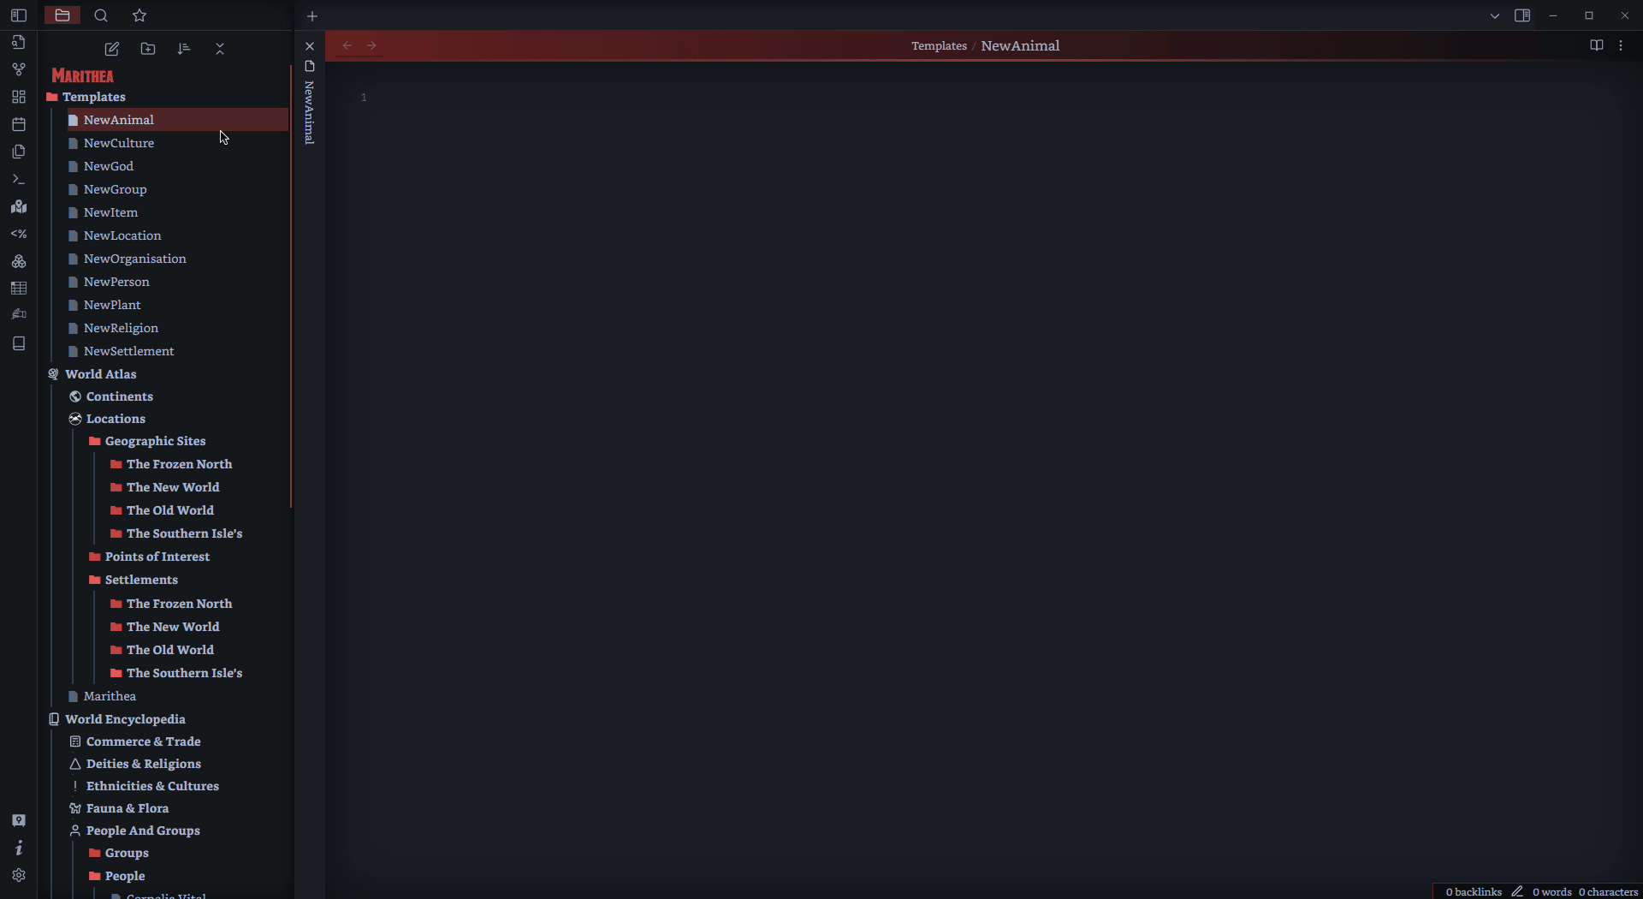This screenshot has width=1643, height=899.
Task: Open the NewPerson template note
Action: pos(116,282)
